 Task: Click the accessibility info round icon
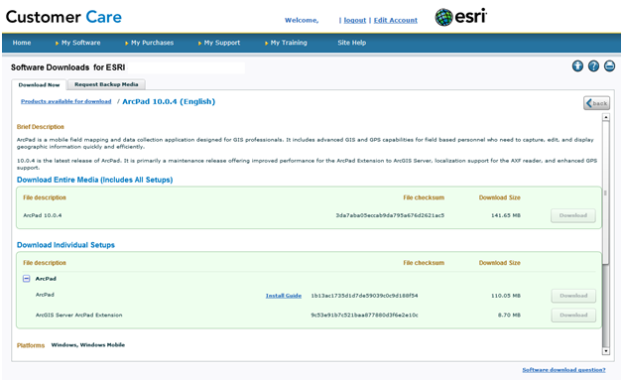tap(577, 66)
